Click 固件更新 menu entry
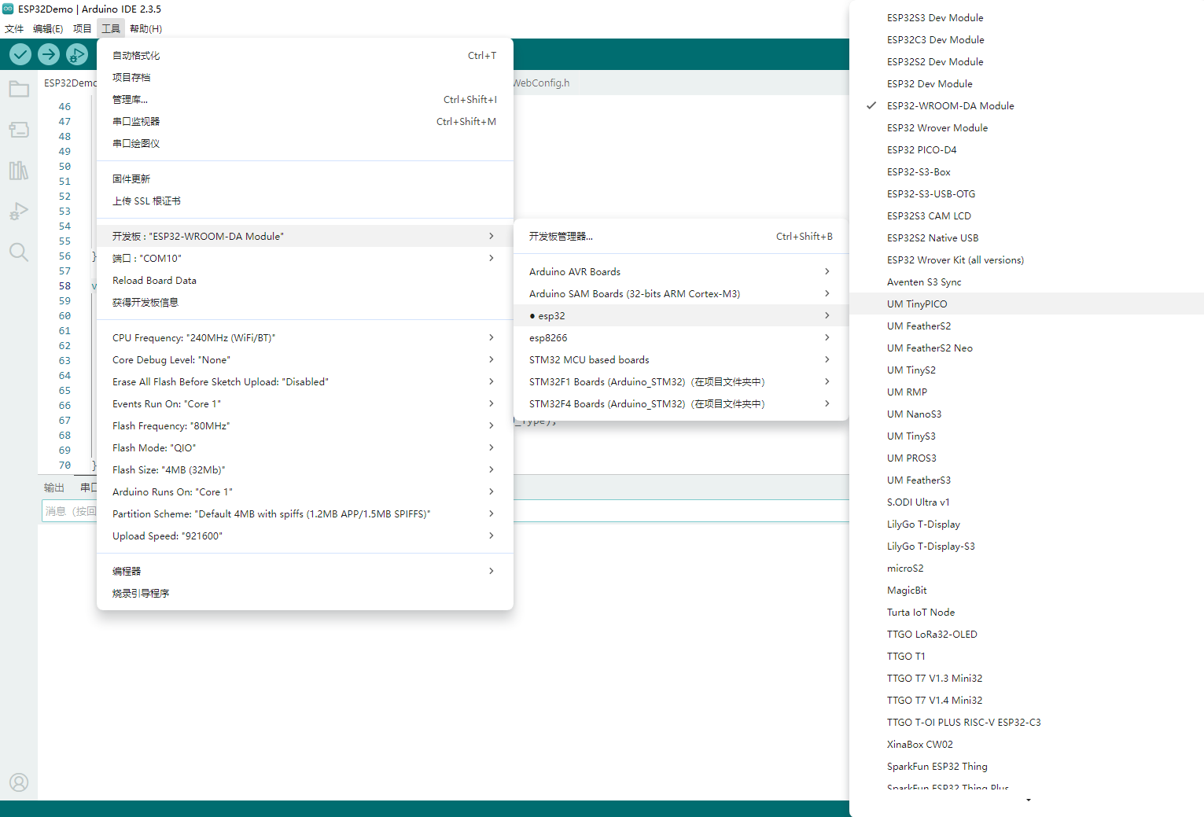 (x=305, y=178)
